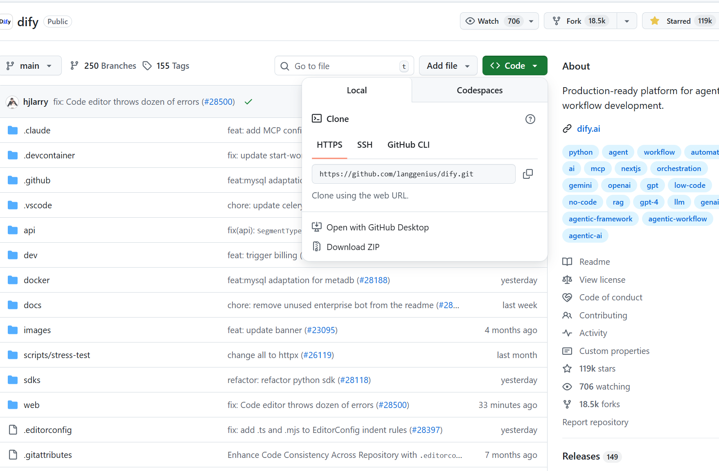Image resolution: width=719 pixels, height=471 pixels.
Task: Open the python topic tag
Action: tap(580, 152)
